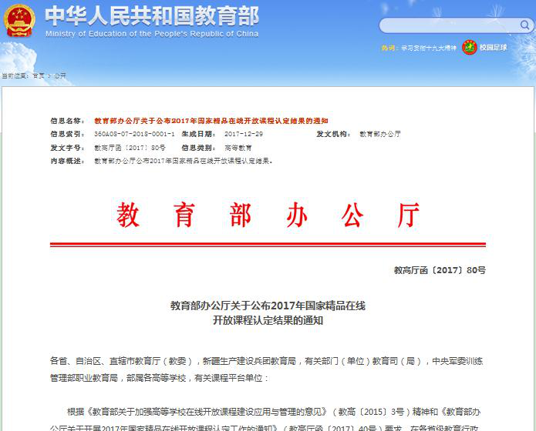Click the issuing agency value 教育部办公厅
The image size is (536, 431).
click(x=380, y=134)
